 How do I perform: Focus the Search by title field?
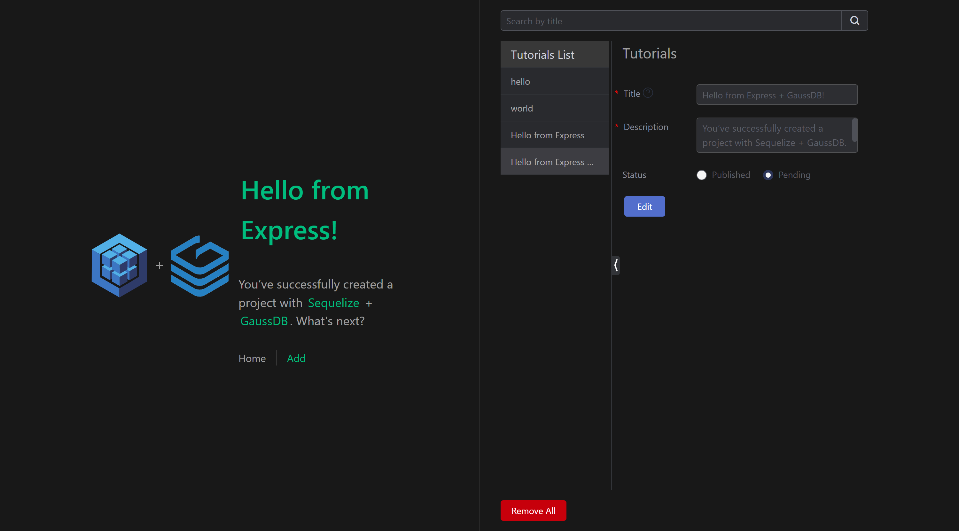[670, 21]
